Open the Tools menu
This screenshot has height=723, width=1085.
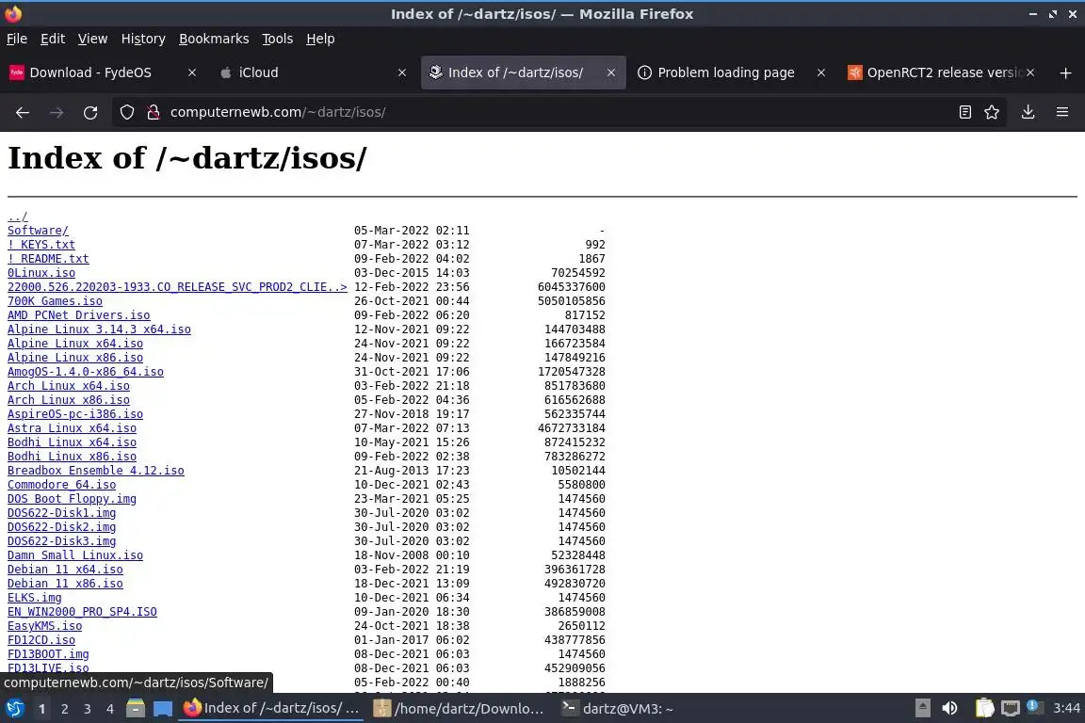coord(278,39)
